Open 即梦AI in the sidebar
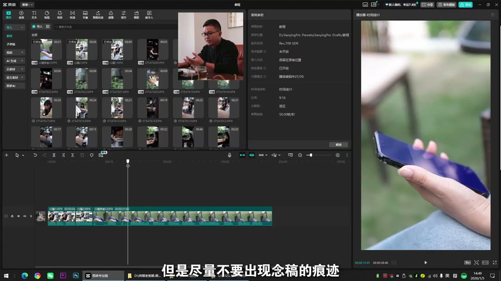The height and width of the screenshot is (281, 501). coord(14,86)
